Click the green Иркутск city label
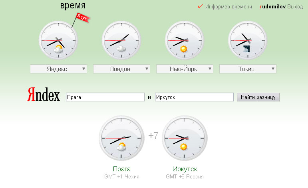The height and width of the screenshot is (188, 308). click(185, 169)
